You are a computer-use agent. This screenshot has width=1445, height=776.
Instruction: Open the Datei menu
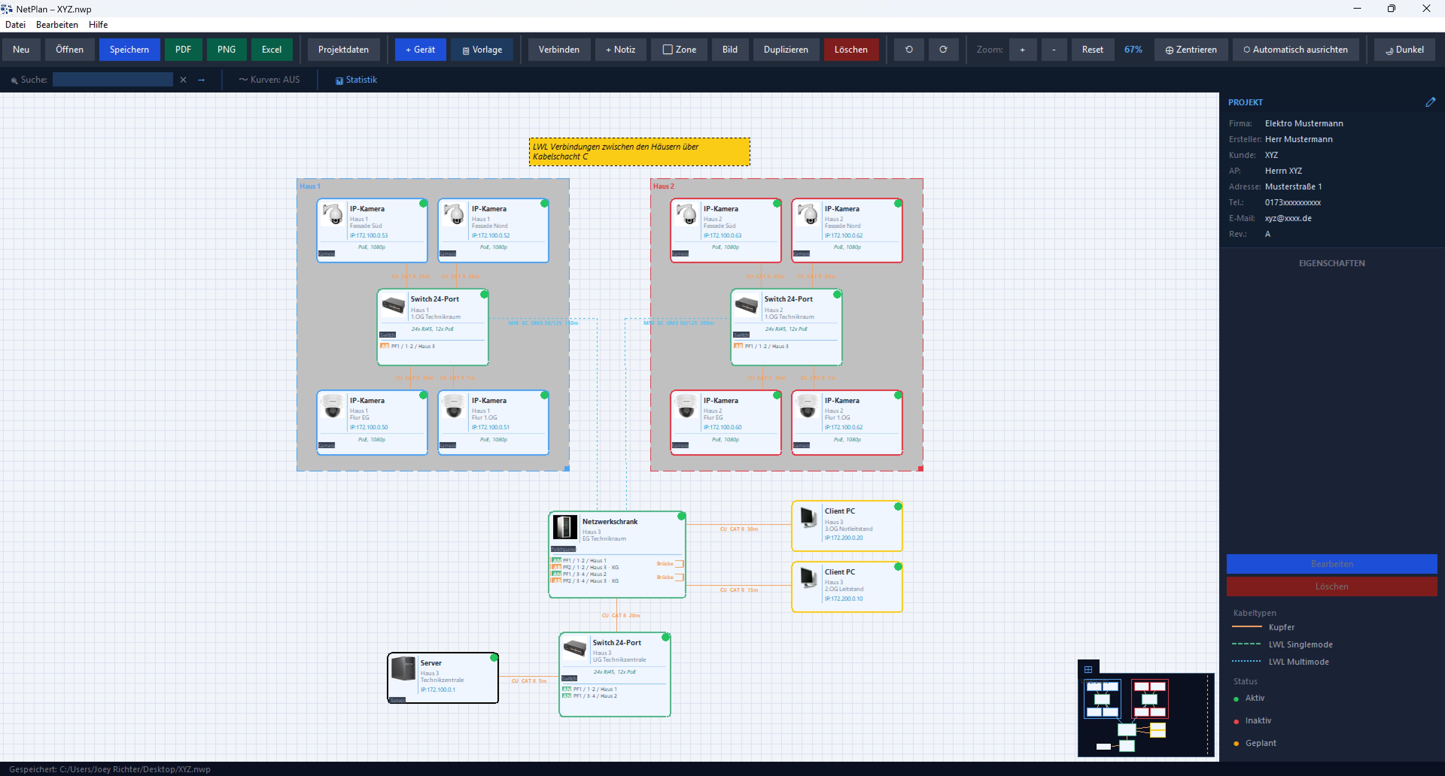click(15, 25)
